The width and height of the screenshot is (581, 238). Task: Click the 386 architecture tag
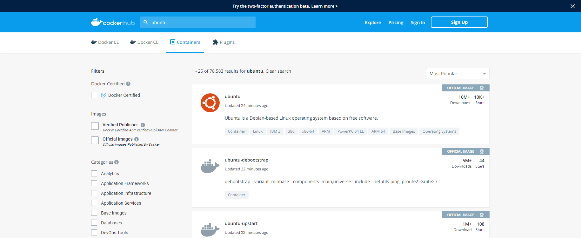[x=291, y=131]
